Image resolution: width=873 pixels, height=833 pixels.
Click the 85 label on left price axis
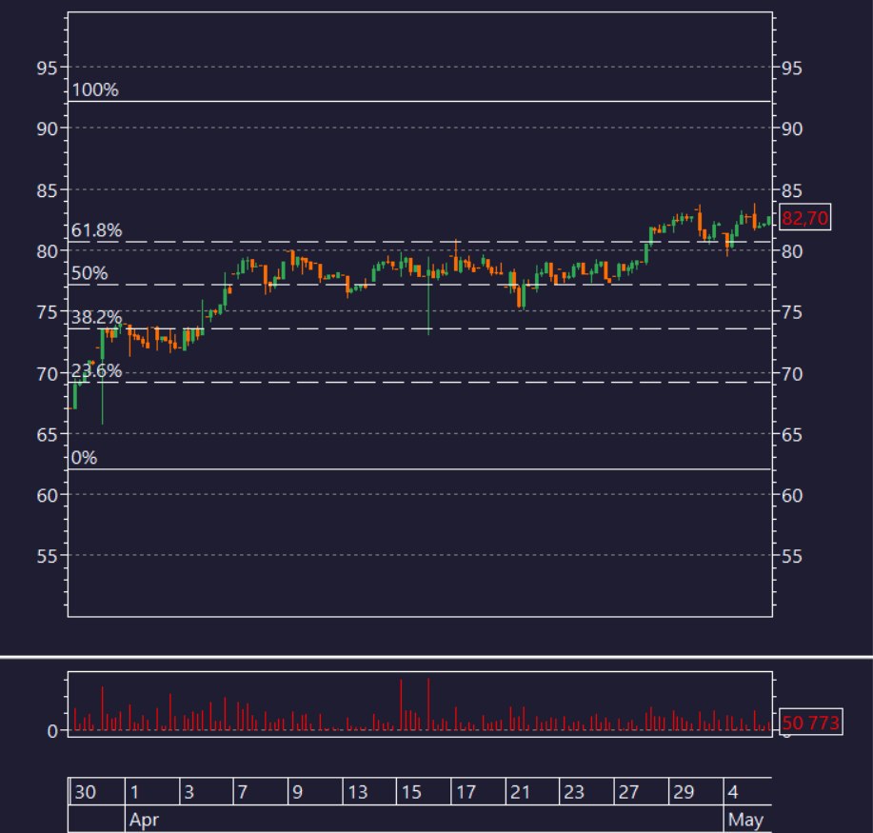coord(47,190)
